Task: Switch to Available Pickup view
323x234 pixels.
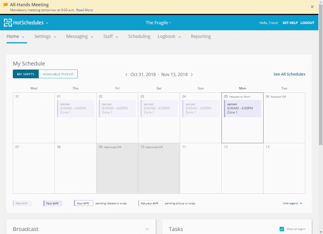Action: [x=58, y=74]
